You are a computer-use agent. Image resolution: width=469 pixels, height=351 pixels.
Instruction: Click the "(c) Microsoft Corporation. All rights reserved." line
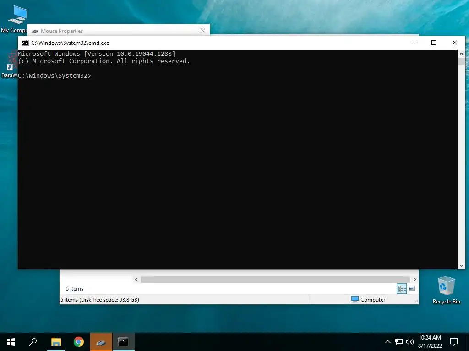point(104,61)
